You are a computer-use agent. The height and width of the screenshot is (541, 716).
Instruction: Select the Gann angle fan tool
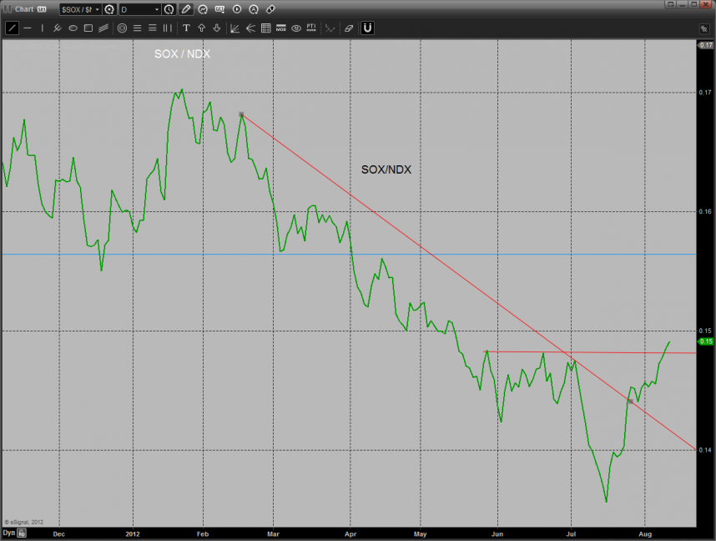(234, 28)
